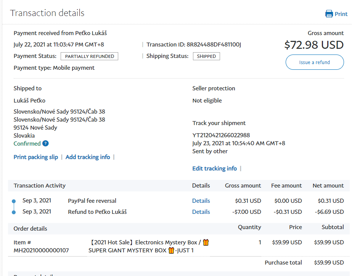352x276 pixels.
Task: Click the green Confirmed address status text
Action: coord(27,144)
